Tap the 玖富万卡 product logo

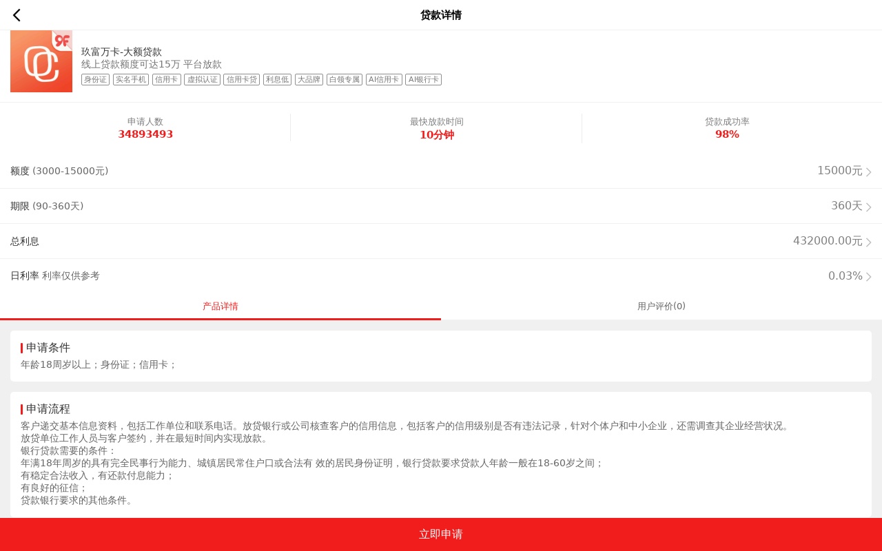pos(41,61)
